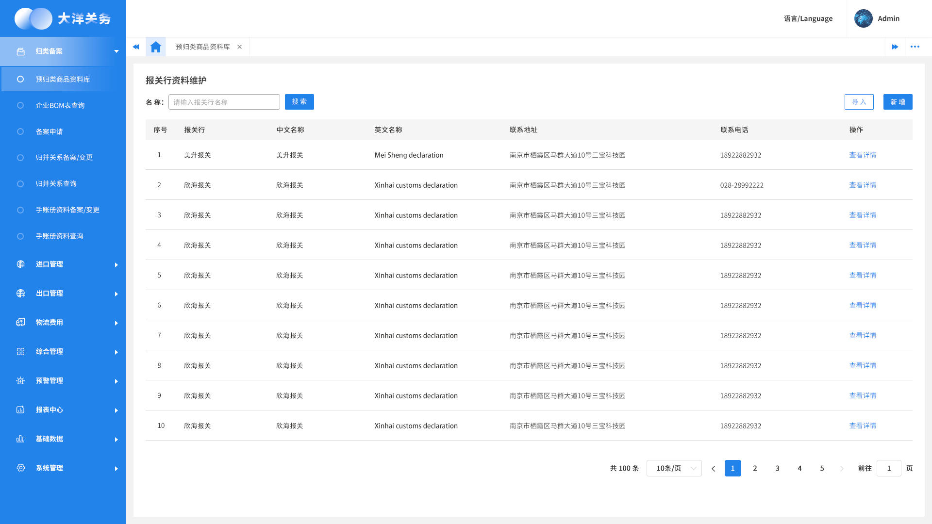Click the 系统管理 gear icon
Screen dimensions: 932x524
click(20, 468)
